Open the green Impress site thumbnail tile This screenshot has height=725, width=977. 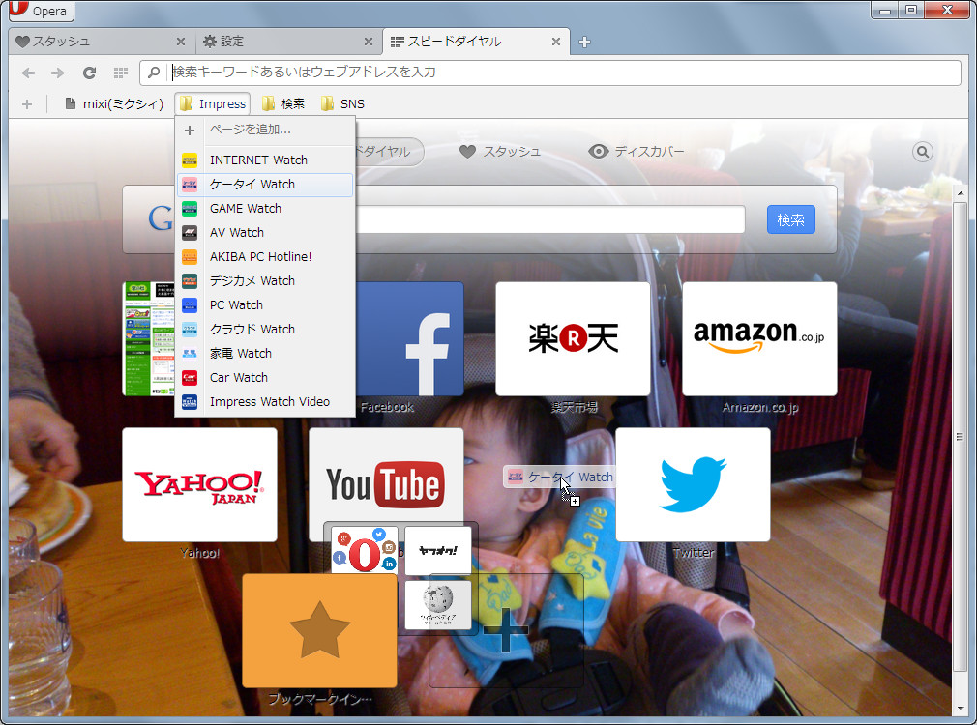[x=149, y=339]
